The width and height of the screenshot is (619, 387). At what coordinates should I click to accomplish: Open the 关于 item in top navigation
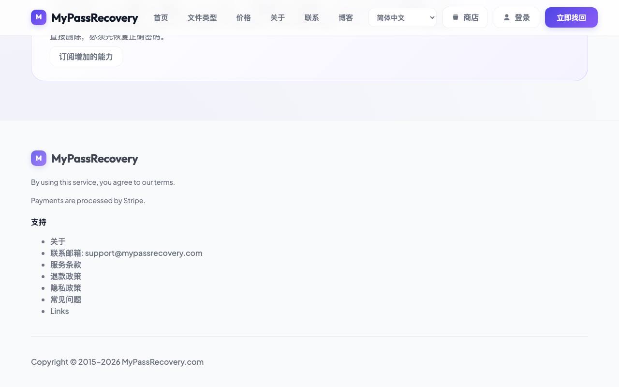pyautogui.click(x=278, y=17)
